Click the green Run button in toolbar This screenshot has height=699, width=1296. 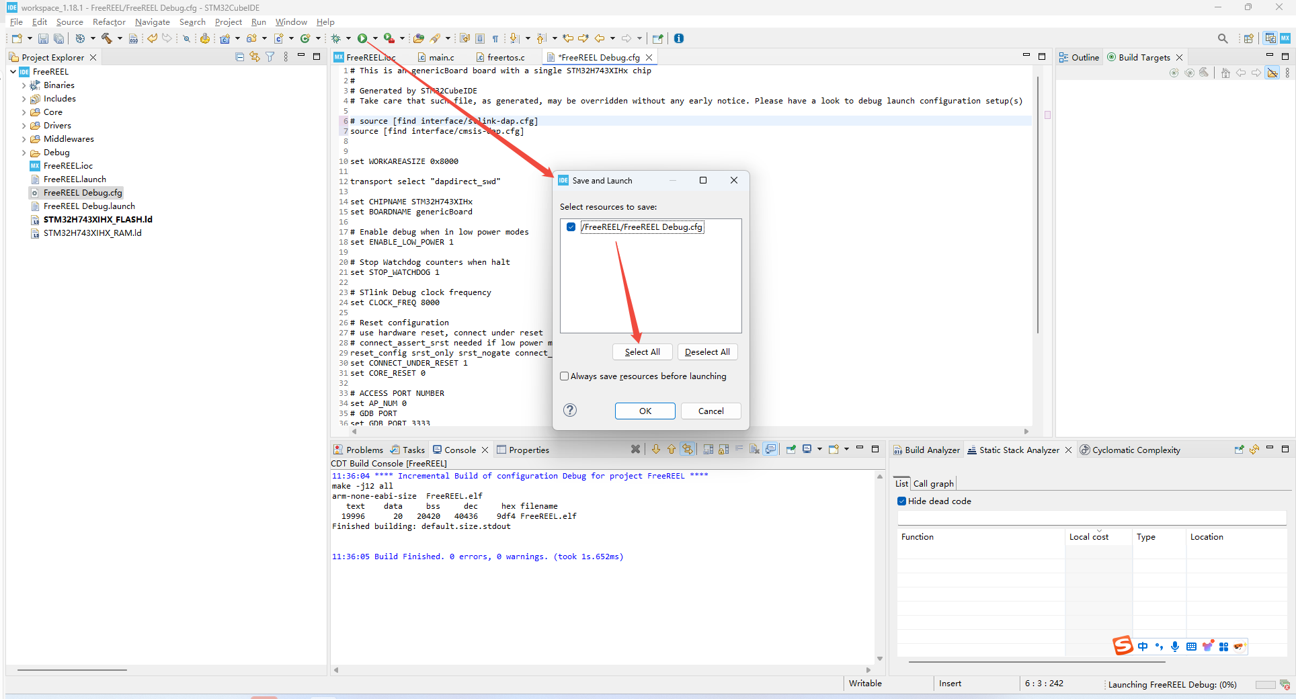(362, 38)
